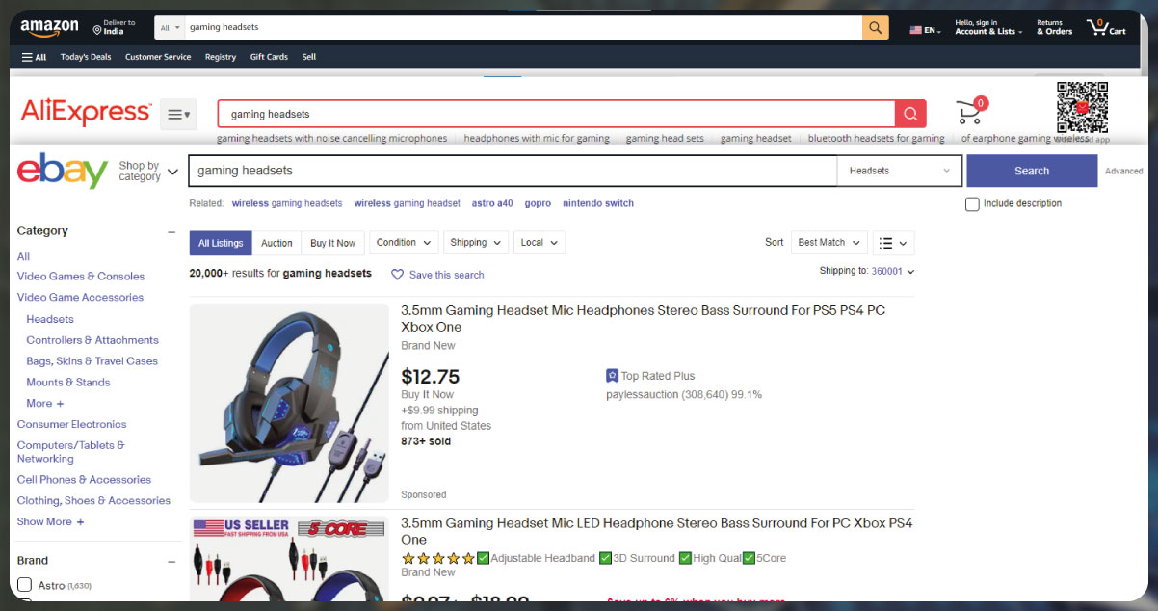The height and width of the screenshot is (611, 1158).
Task: Open Customer Service in Amazon nav
Action: pos(158,57)
